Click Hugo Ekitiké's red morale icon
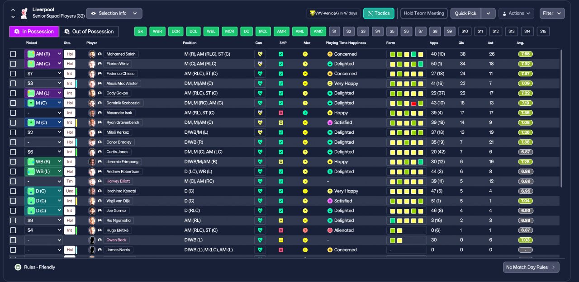The width and height of the screenshot is (579, 282). click(305, 230)
